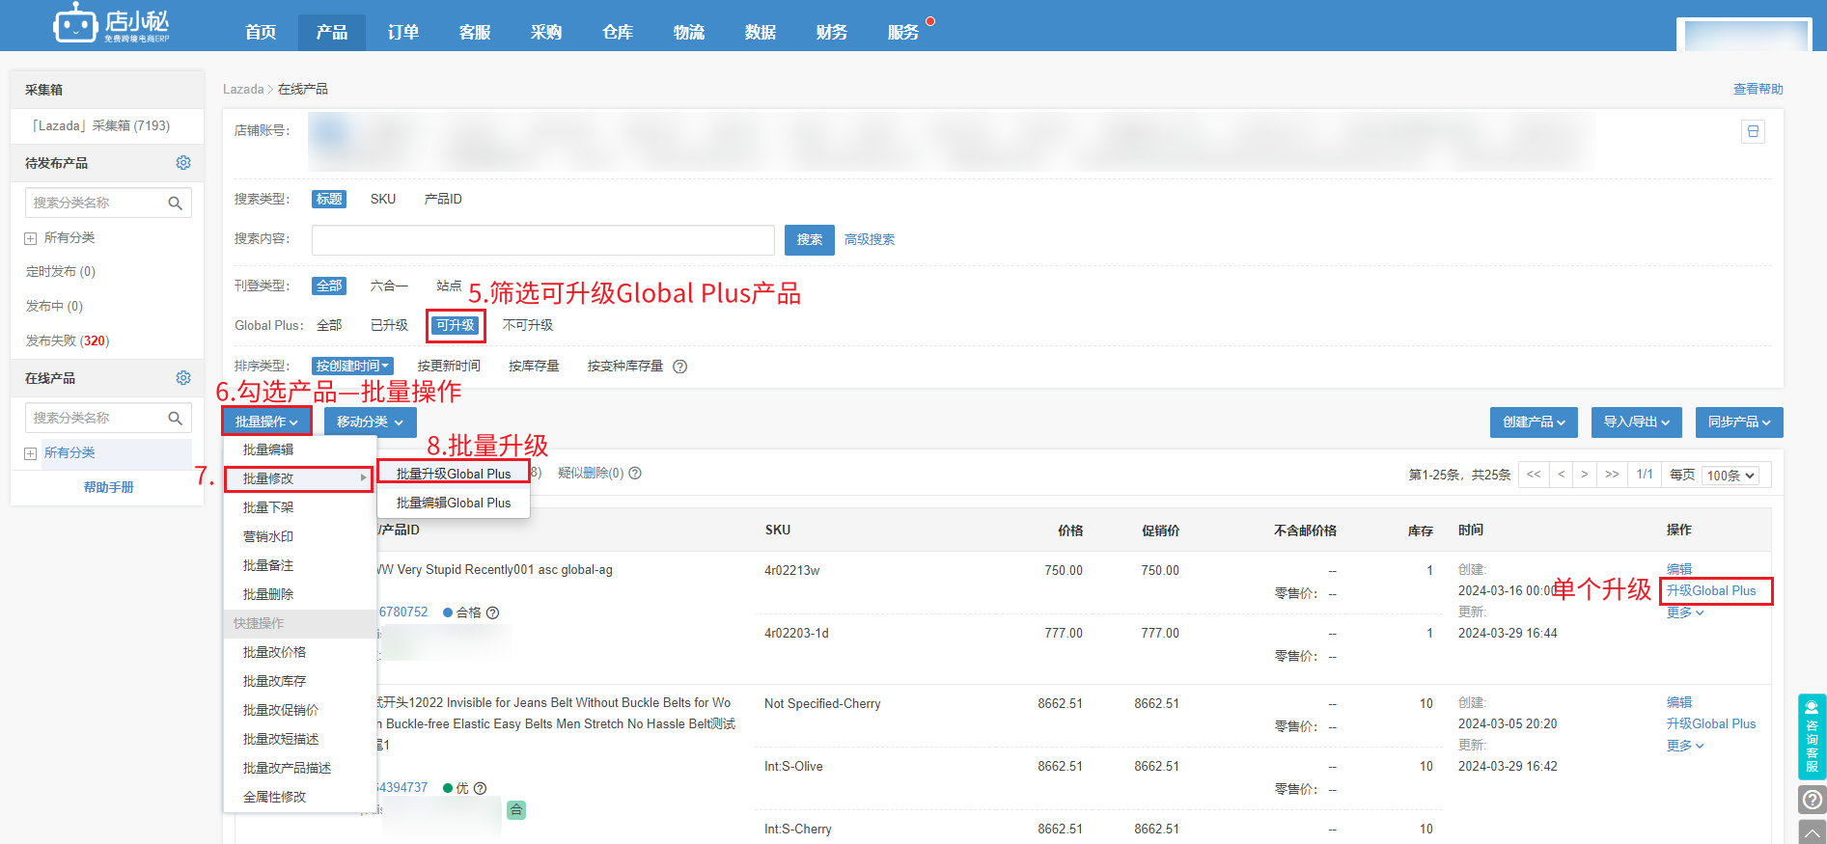Choose 批量修改 in the batch menu
This screenshot has height=844, width=1827.
pos(299,478)
